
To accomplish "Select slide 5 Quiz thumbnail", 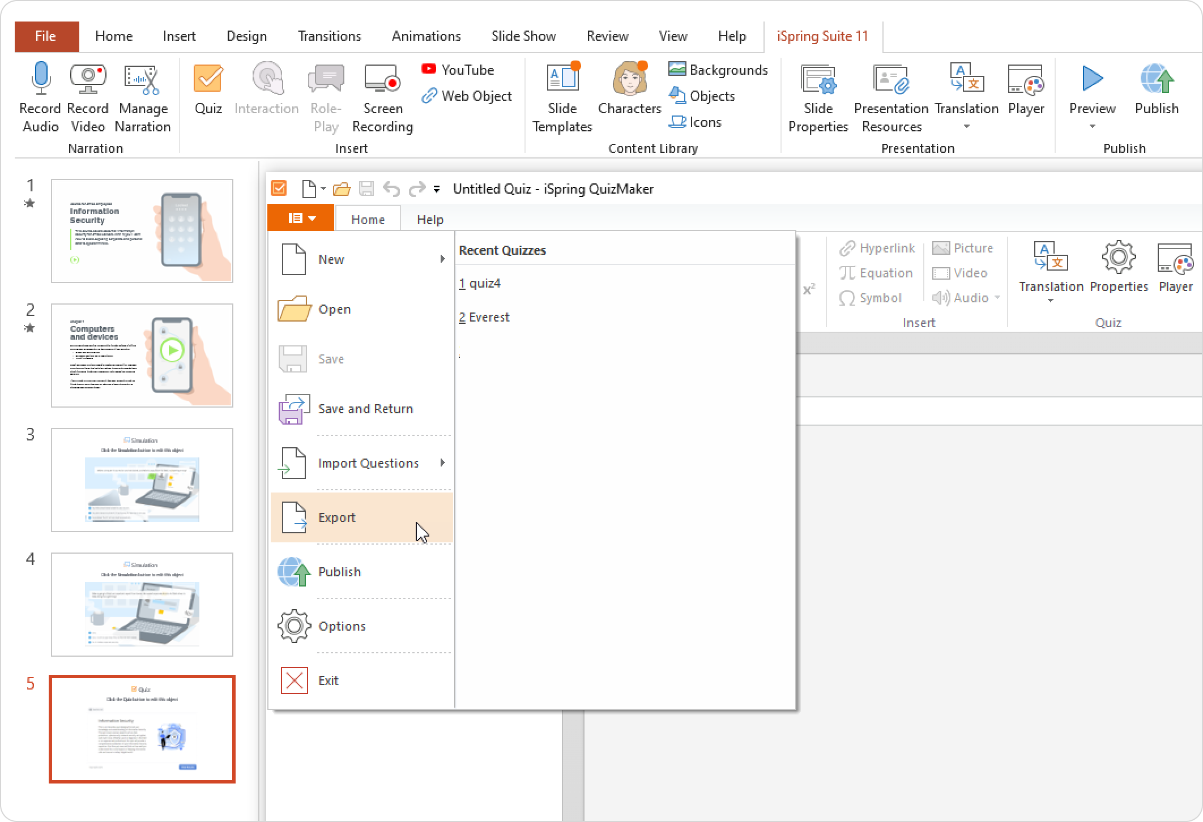I will 142,729.
